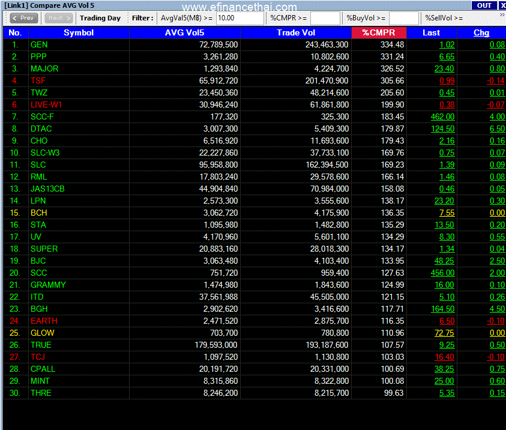This screenshot has height=430, width=506.
Task: Open DTAC last price 124.50 link
Action: (443, 129)
